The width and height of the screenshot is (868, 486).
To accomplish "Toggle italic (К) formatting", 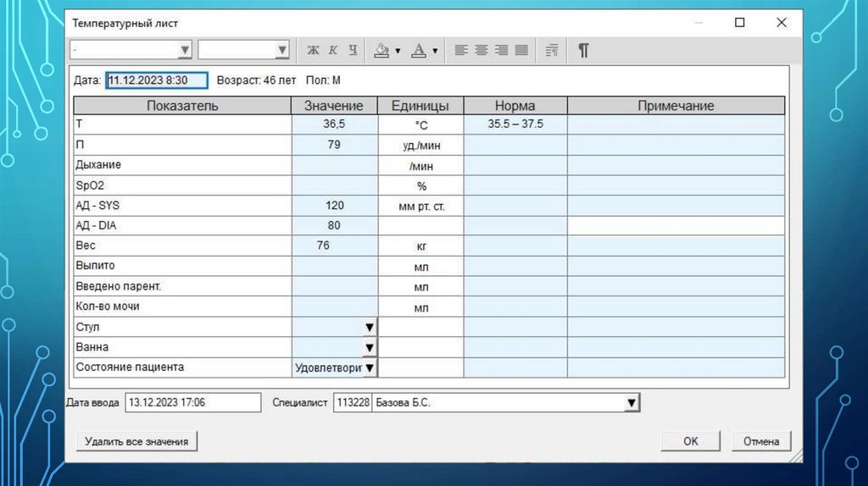I will [333, 51].
